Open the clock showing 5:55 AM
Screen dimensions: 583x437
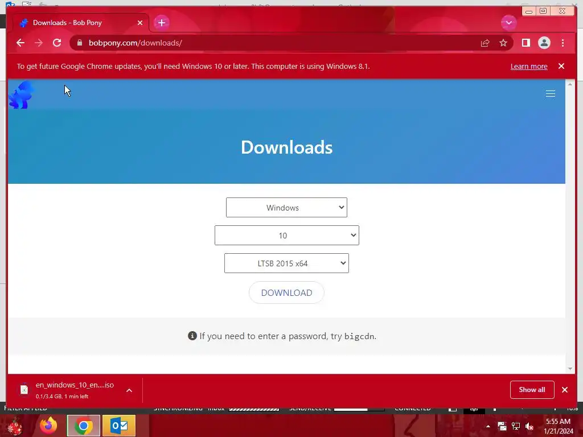click(559, 426)
